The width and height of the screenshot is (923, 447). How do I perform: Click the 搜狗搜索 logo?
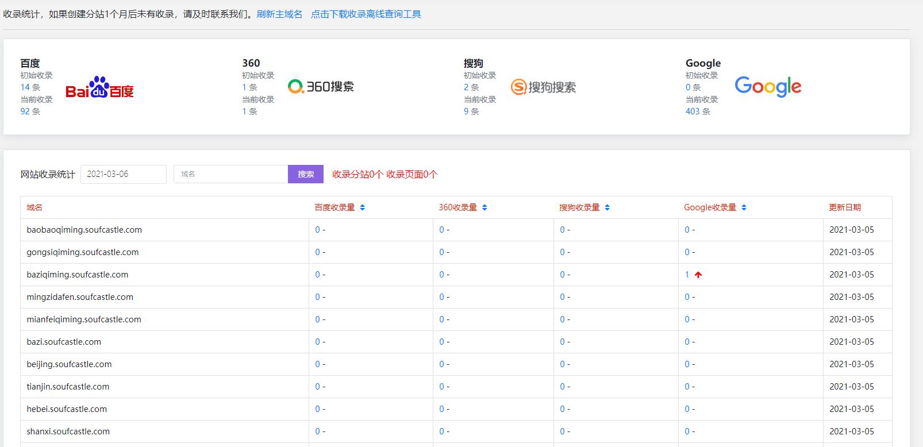click(543, 87)
